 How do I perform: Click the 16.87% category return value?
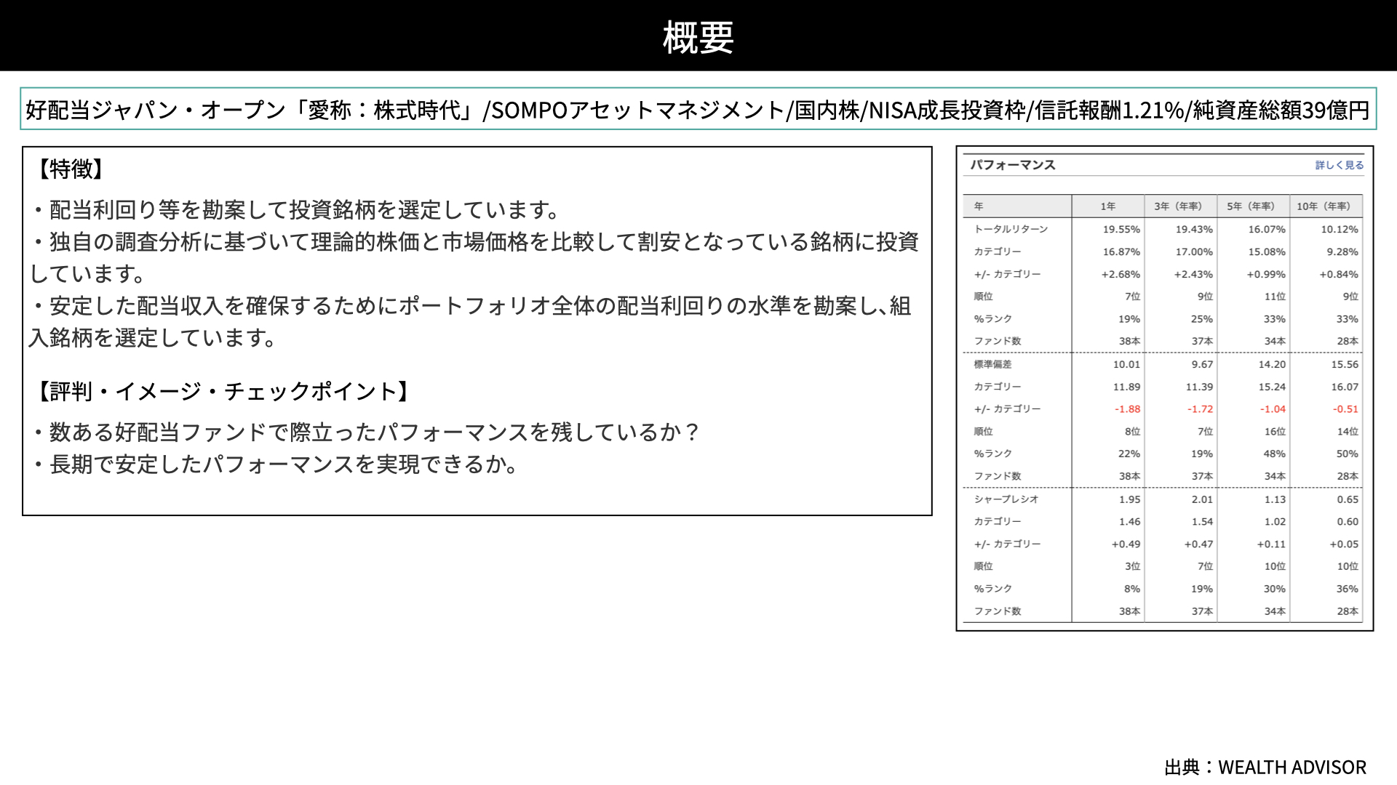1121,251
